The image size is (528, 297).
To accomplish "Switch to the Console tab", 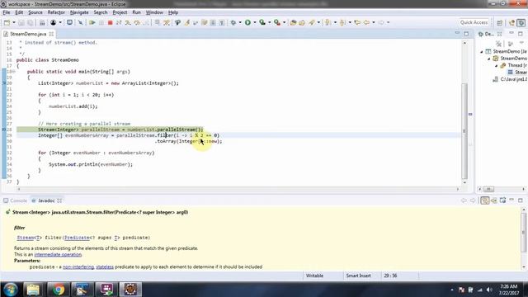I will [16, 200].
